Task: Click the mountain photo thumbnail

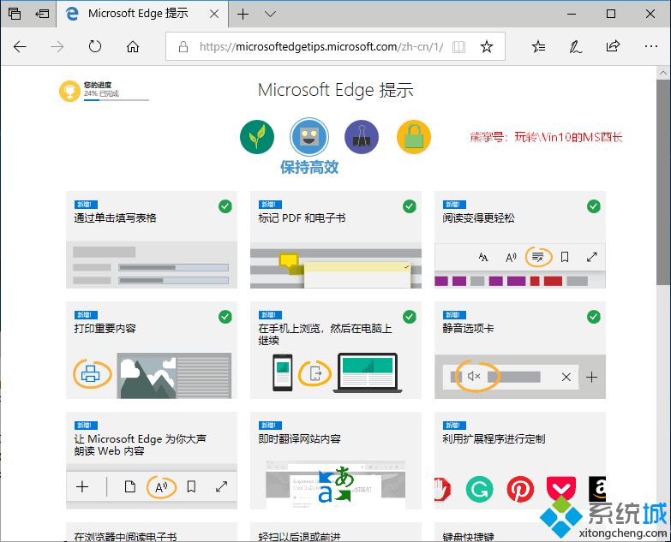Action: click(x=147, y=376)
